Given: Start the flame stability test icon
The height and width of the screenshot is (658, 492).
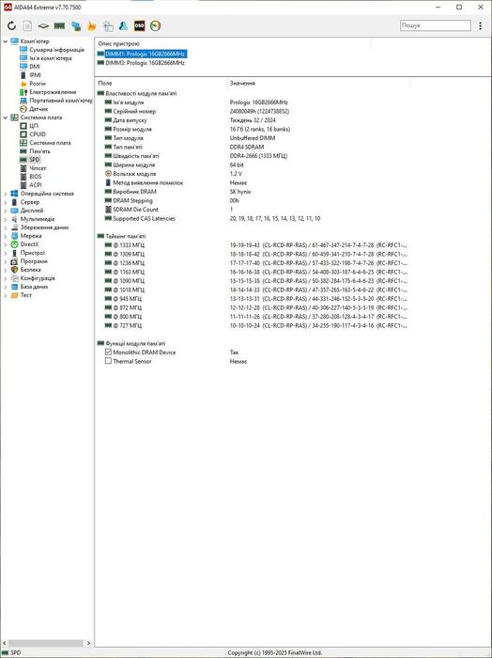Looking at the screenshot, I should click(x=91, y=26).
